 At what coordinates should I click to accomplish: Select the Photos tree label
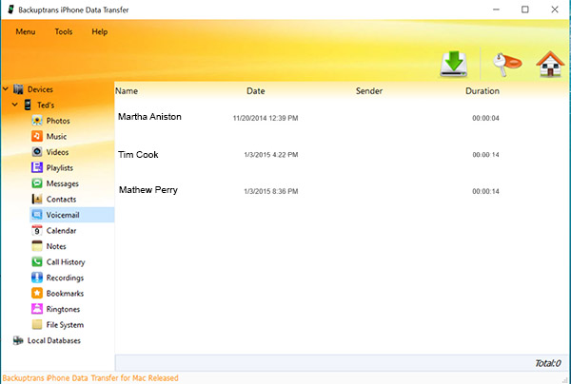[58, 121]
